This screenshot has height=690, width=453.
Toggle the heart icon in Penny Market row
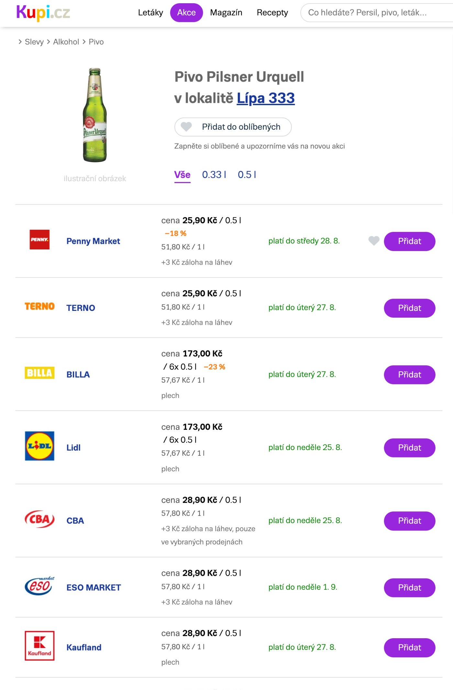click(374, 241)
